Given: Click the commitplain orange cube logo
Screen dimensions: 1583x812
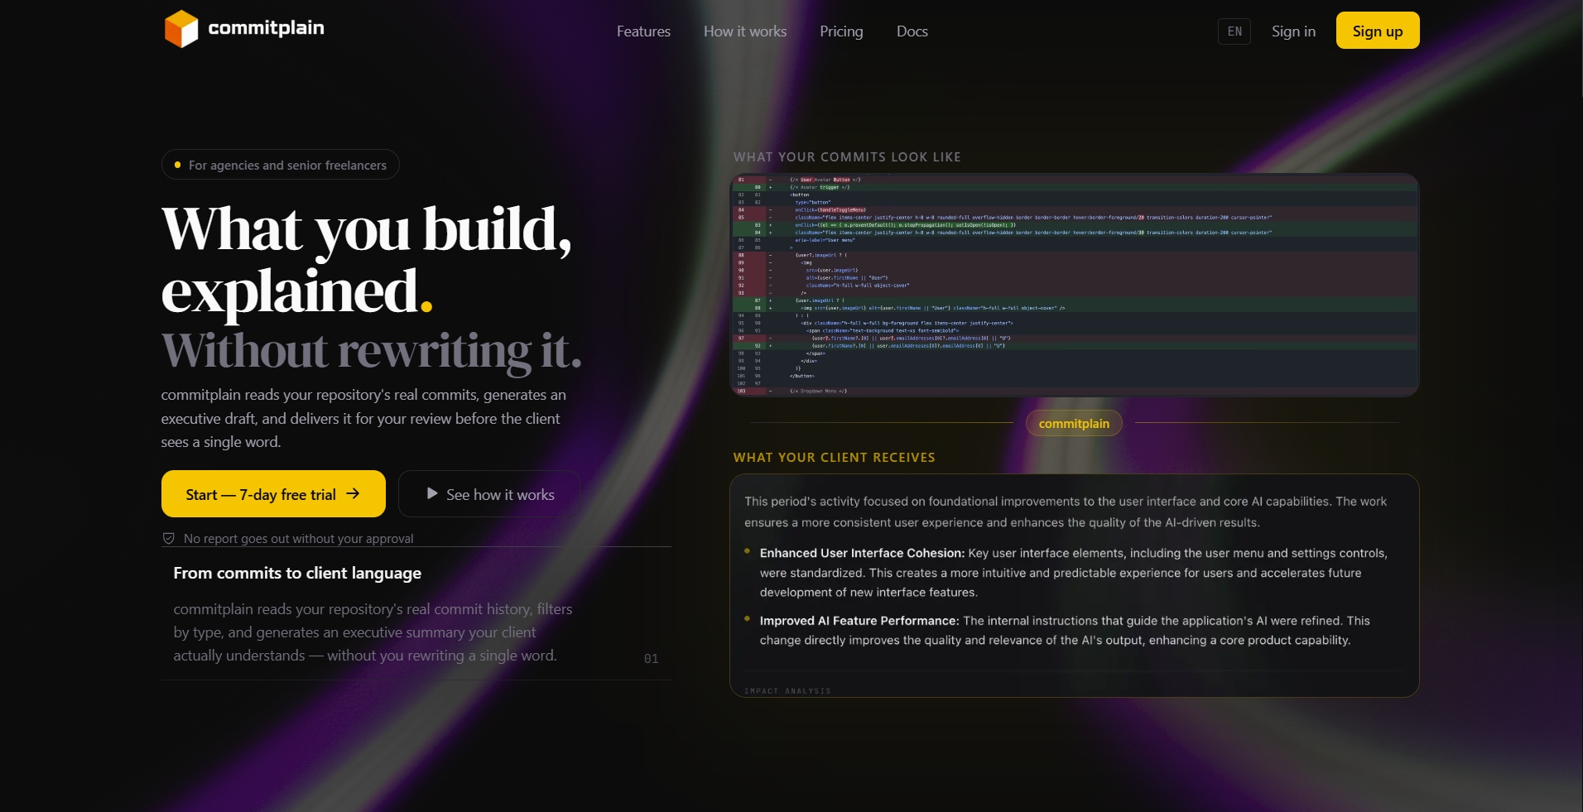Looking at the screenshot, I should coord(181,29).
